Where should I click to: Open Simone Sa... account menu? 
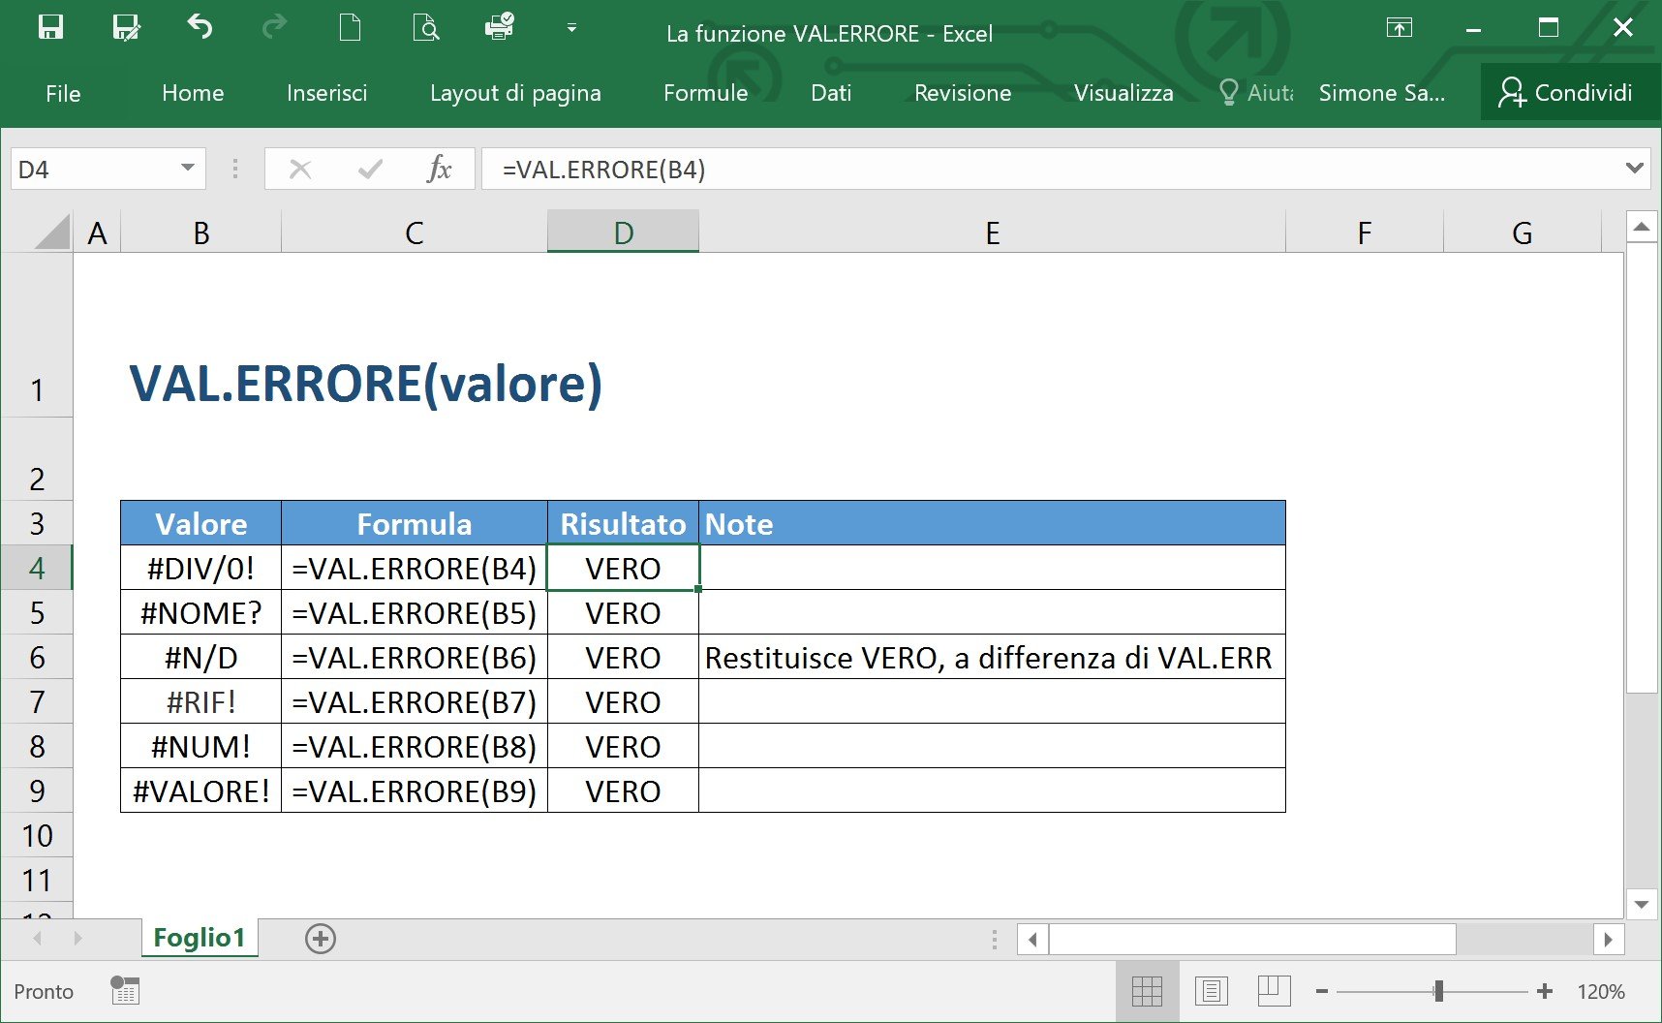(1382, 93)
